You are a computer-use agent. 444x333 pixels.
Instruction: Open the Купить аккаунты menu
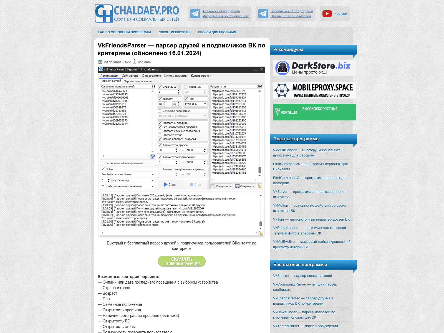[x=176, y=76]
